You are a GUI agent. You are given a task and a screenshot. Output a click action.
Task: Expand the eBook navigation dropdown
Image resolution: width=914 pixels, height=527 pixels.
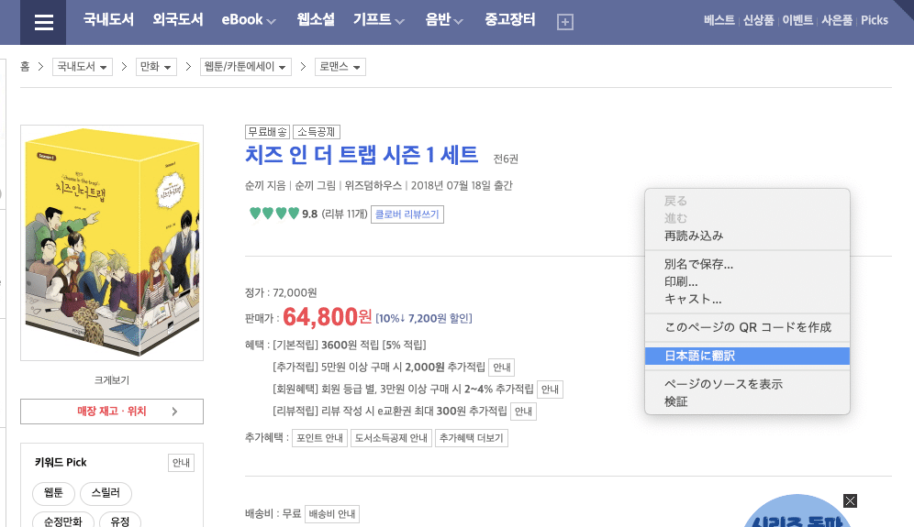(x=249, y=20)
